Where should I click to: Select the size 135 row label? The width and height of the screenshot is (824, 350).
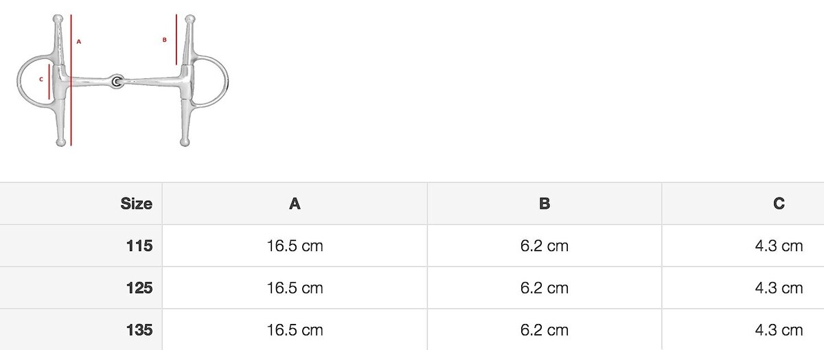[139, 330]
